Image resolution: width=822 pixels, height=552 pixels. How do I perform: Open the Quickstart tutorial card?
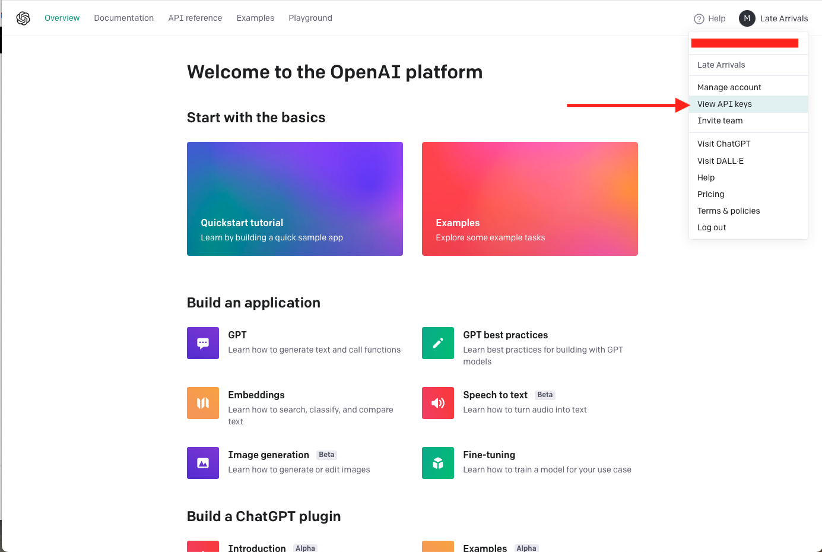(x=294, y=199)
